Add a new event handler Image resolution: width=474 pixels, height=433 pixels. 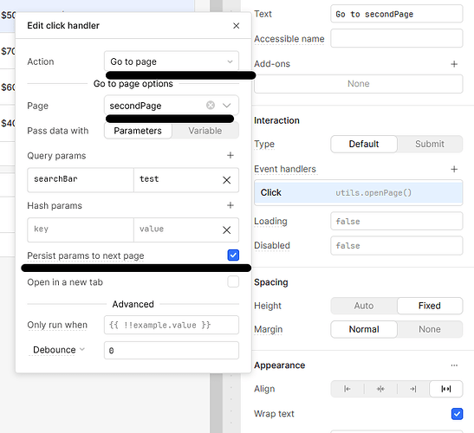tap(454, 169)
